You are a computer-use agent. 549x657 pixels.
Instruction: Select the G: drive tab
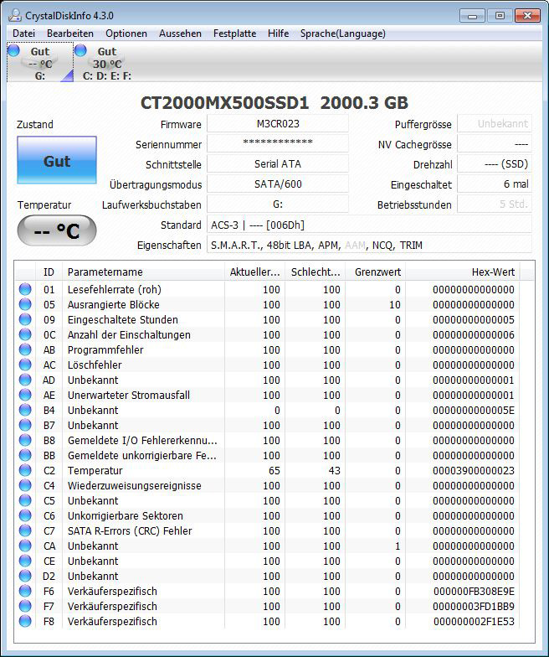40,62
